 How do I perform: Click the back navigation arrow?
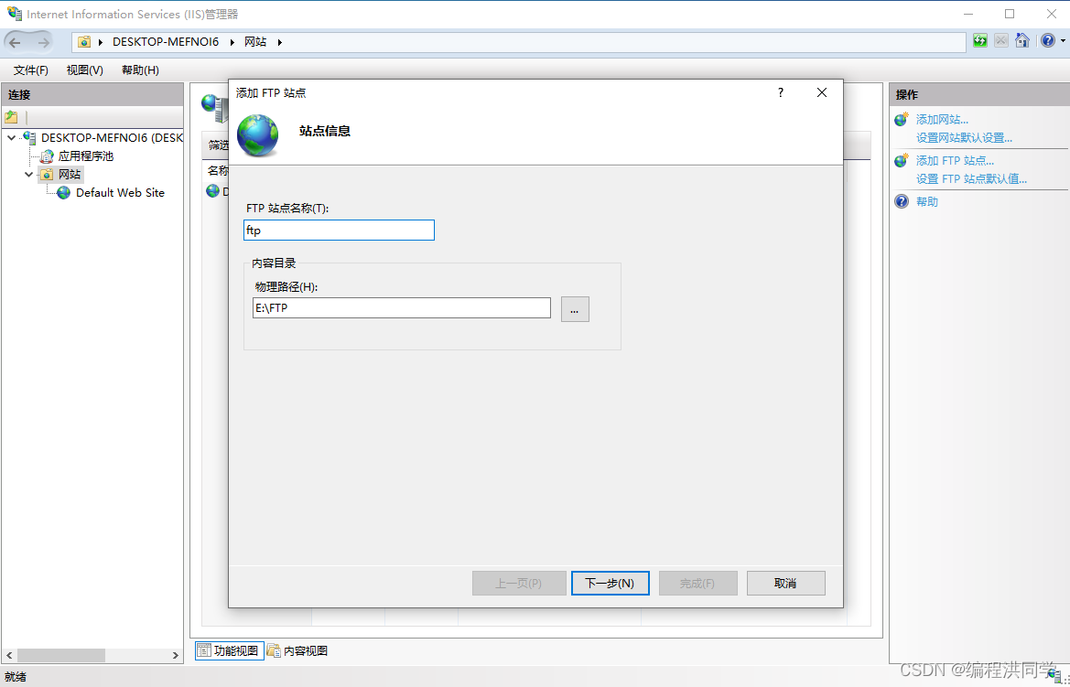(16, 42)
